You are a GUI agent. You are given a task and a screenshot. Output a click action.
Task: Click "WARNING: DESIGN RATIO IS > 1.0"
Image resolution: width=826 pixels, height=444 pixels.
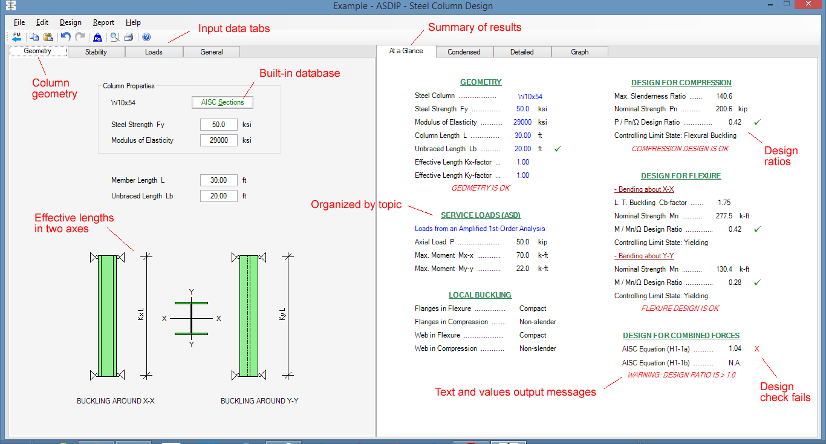pos(681,375)
